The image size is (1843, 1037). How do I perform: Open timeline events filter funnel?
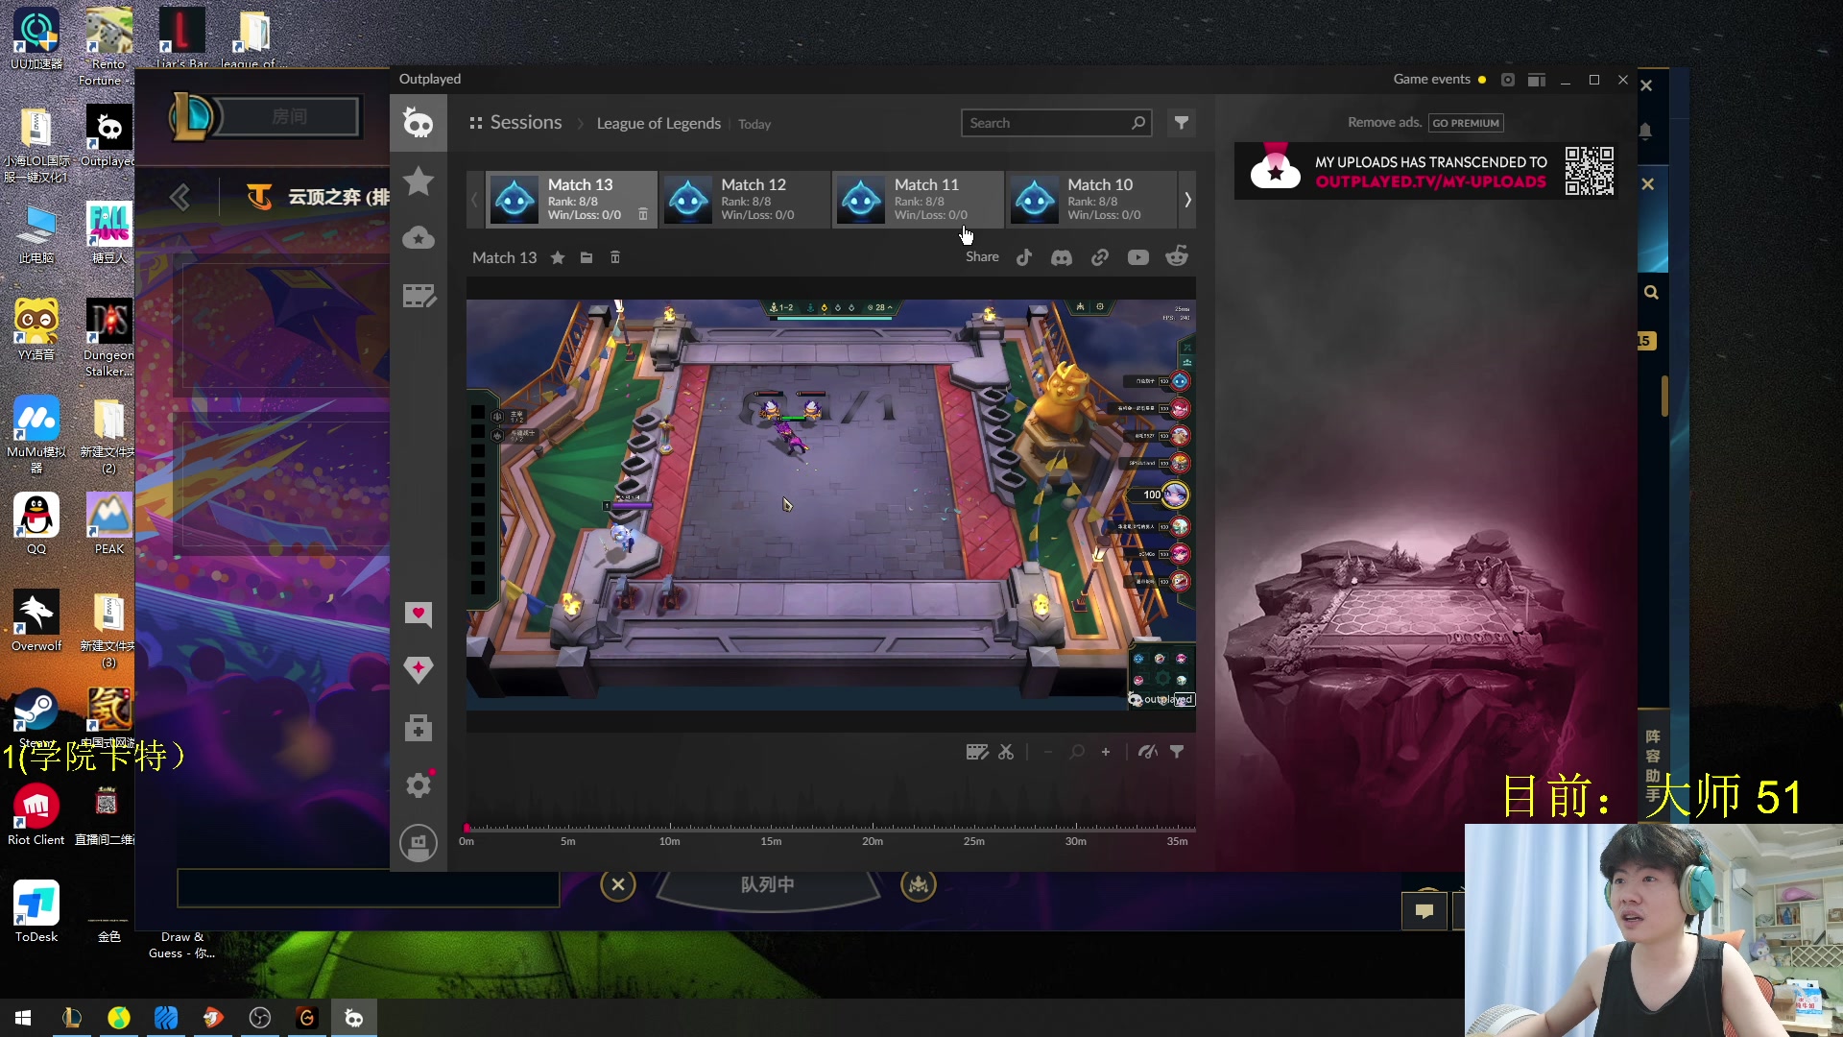click(x=1177, y=752)
